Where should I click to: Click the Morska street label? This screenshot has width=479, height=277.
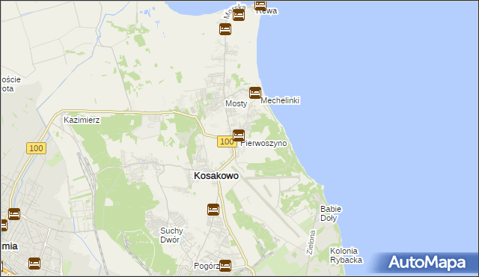(x=234, y=11)
